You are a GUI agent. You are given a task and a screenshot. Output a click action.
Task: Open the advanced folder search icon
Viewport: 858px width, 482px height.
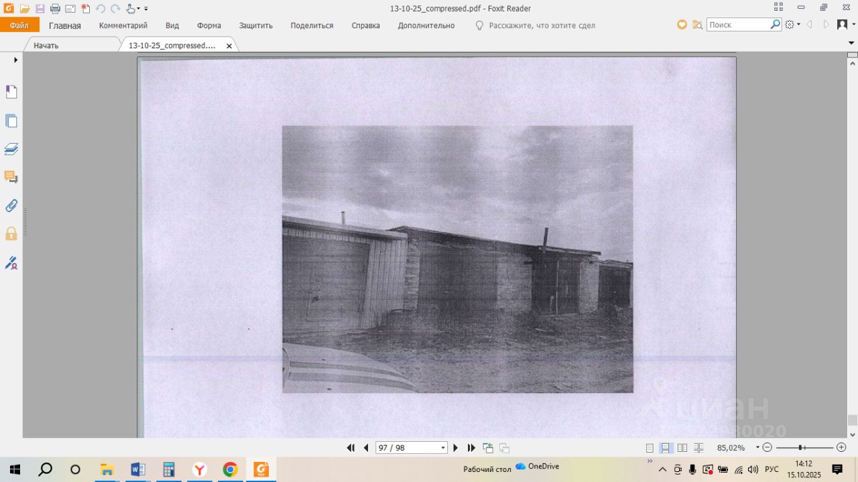point(698,25)
